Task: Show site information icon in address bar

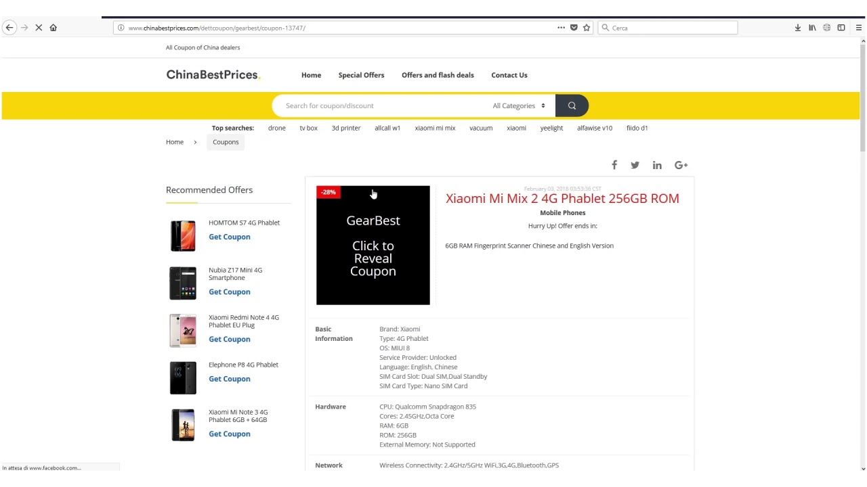Action: point(121,28)
